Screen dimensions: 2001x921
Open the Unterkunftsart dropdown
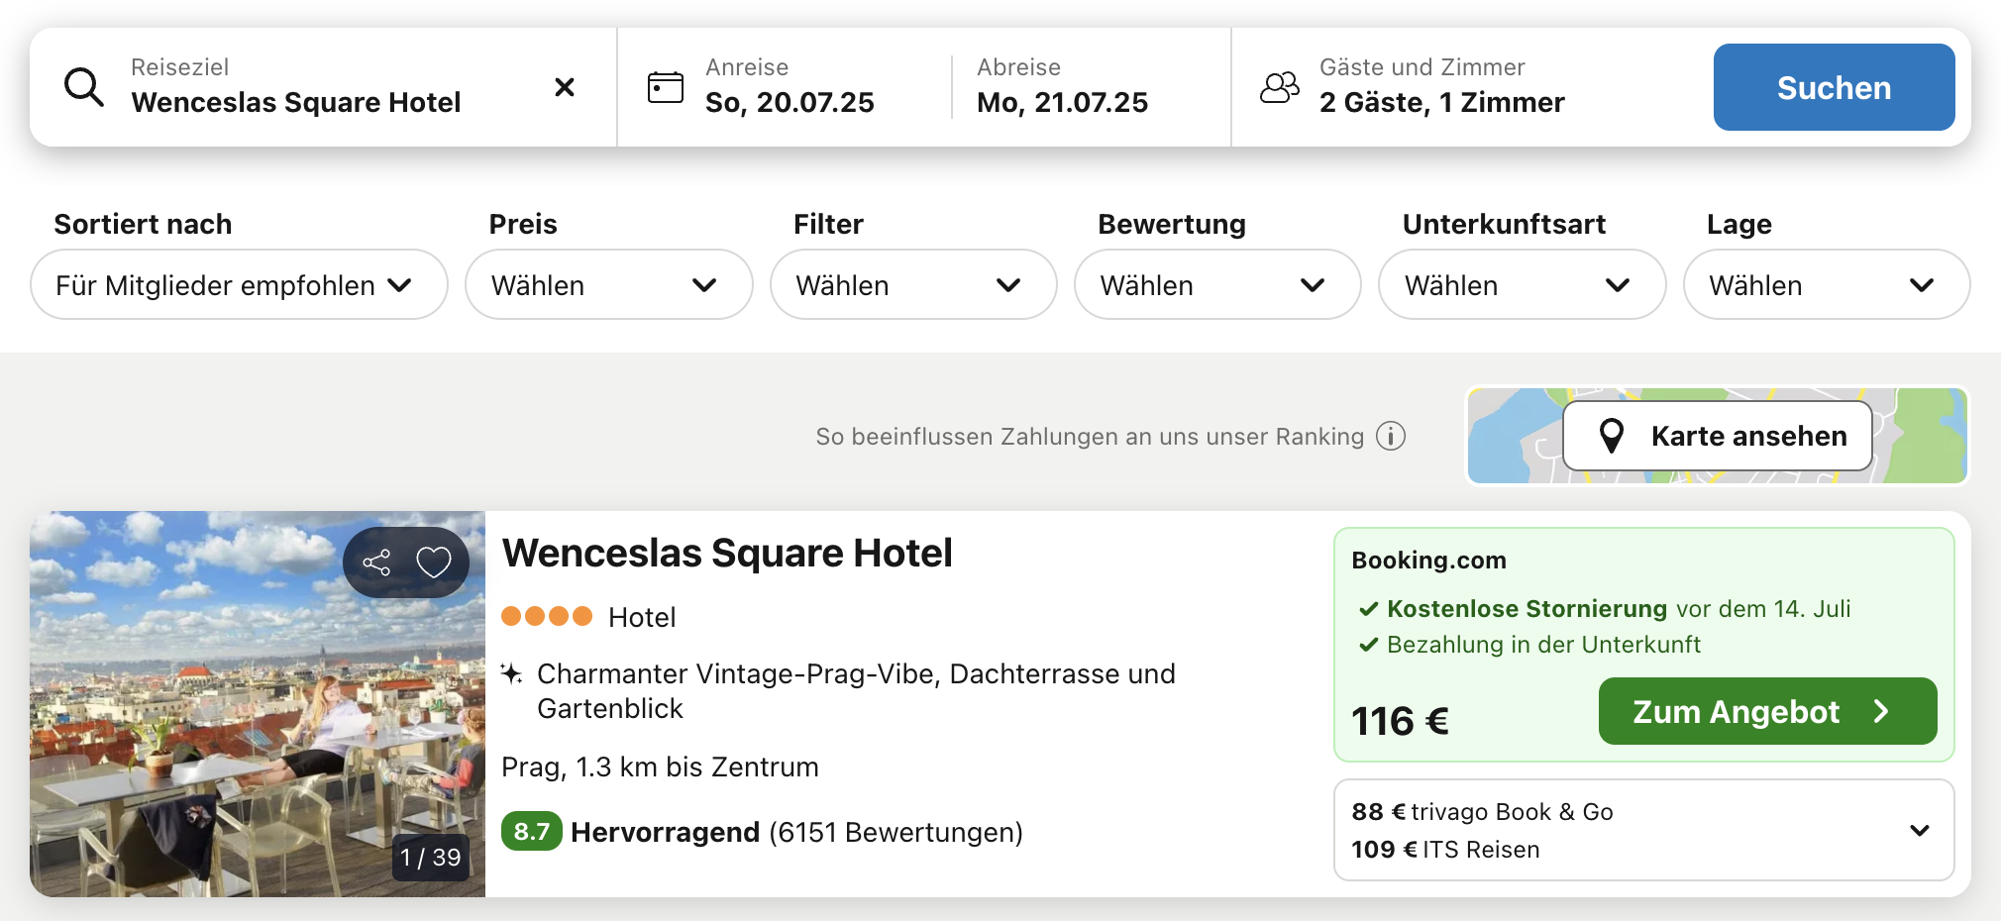click(1522, 284)
